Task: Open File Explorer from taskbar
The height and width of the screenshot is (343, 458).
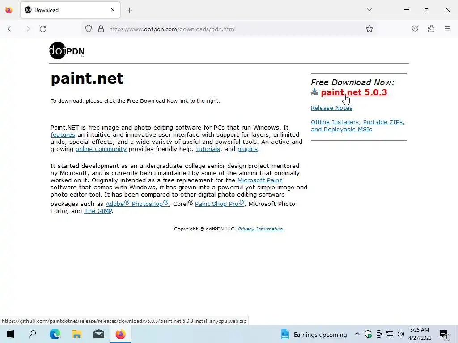Action: (x=77, y=334)
